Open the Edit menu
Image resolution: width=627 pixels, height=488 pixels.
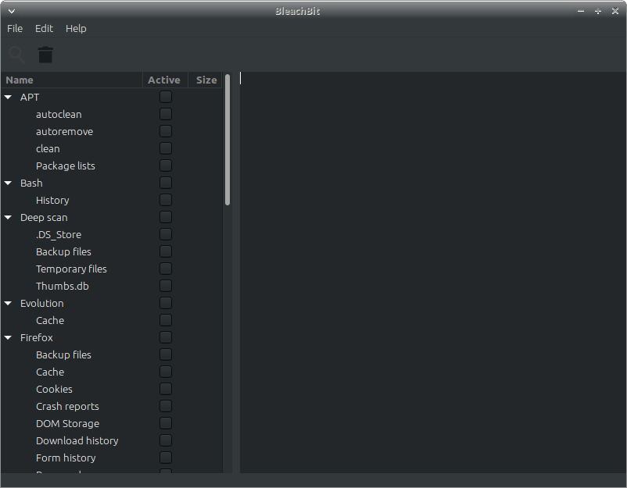pos(44,28)
